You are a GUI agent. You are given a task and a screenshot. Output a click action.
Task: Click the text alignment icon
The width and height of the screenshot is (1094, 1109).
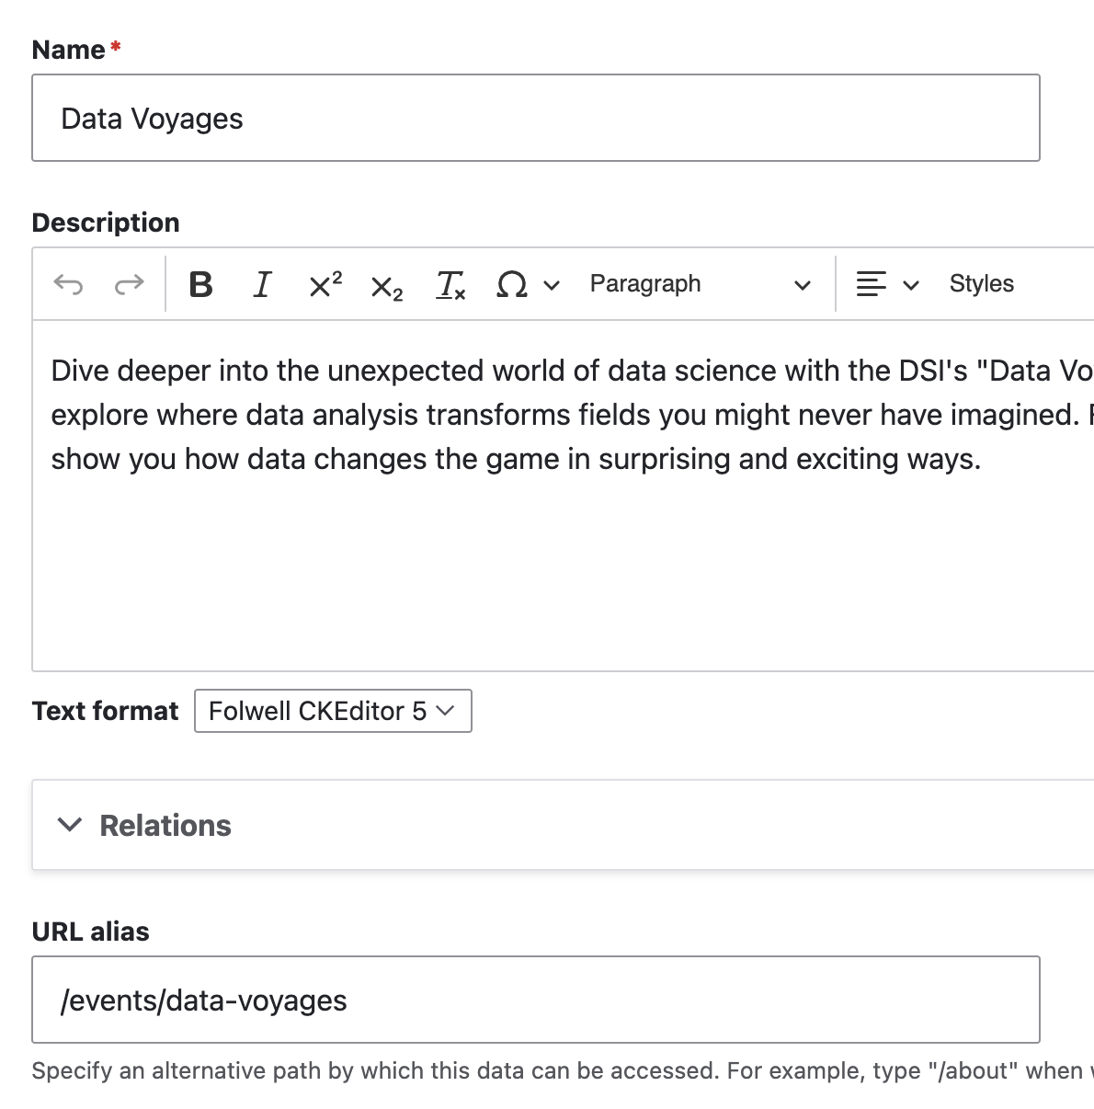click(871, 284)
